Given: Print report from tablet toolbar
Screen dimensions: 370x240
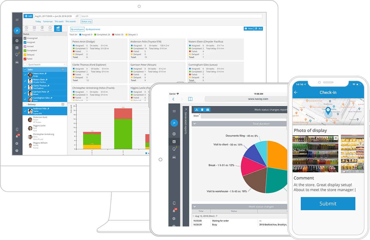Looking at the screenshot, I should click(208, 110).
